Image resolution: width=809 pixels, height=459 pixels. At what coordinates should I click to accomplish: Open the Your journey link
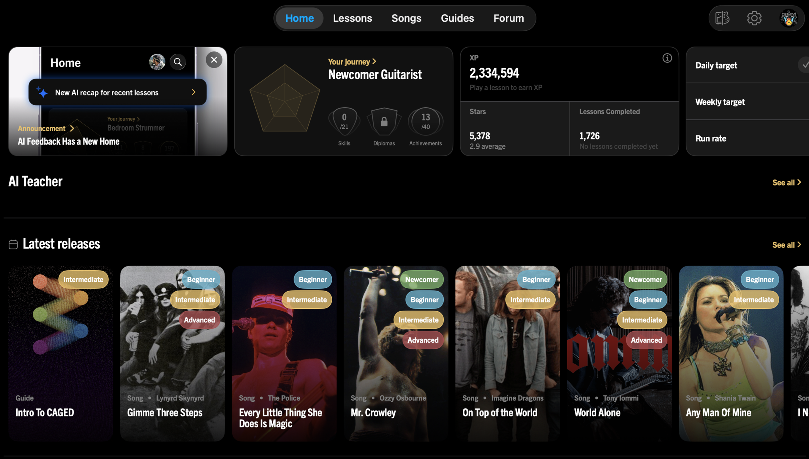pos(352,61)
